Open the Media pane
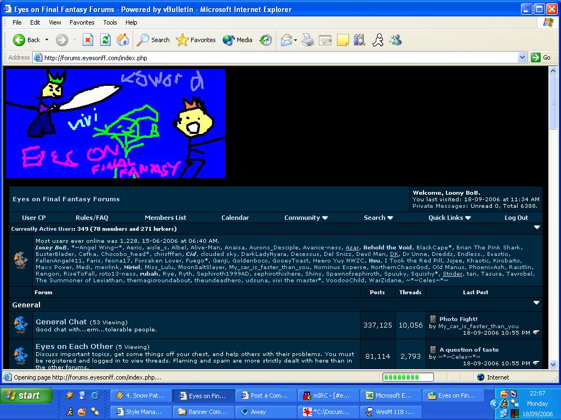This screenshot has height=420, width=561. (237, 40)
